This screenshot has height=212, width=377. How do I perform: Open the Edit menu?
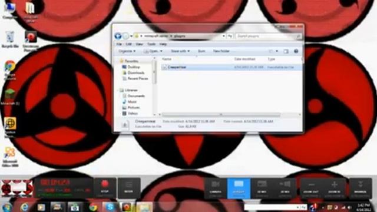pos(128,44)
